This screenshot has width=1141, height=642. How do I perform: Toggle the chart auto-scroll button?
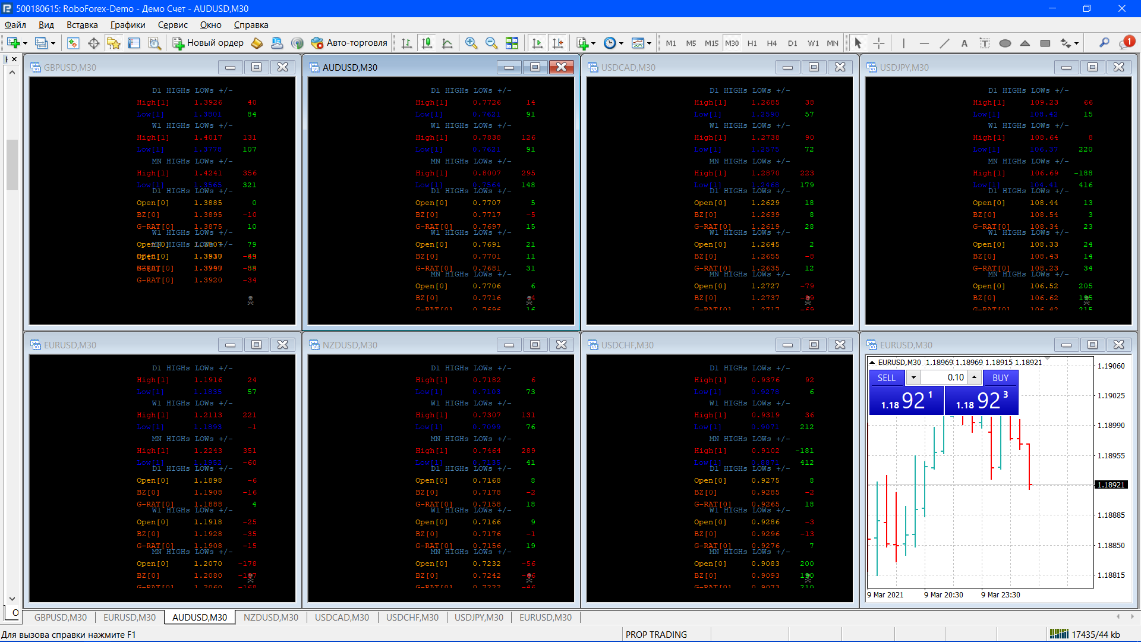point(537,43)
